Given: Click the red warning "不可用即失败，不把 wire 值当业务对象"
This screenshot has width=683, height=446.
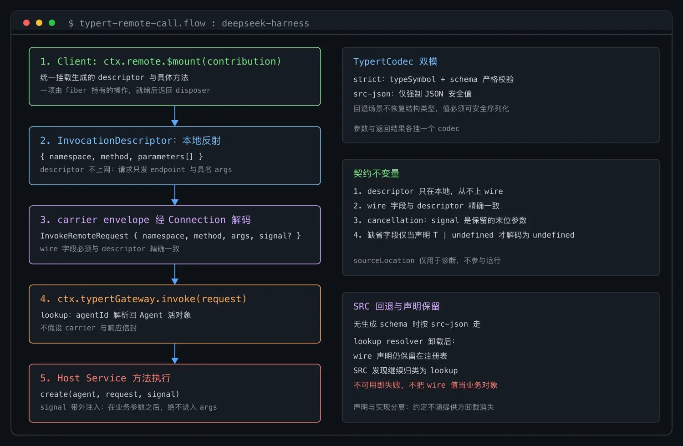Looking at the screenshot, I should pyautogui.click(x=425, y=385).
